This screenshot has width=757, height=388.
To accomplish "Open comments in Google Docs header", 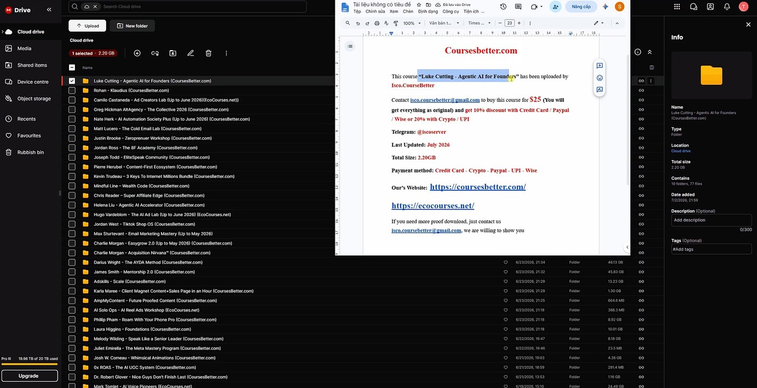I will click(x=518, y=6).
